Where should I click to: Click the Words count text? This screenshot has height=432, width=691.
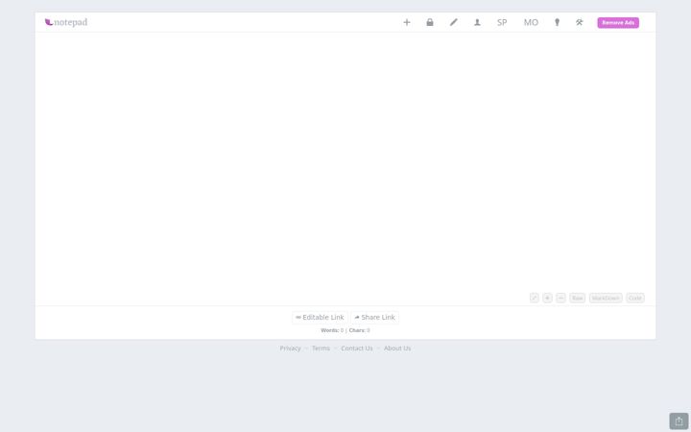(x=332, y=330)
